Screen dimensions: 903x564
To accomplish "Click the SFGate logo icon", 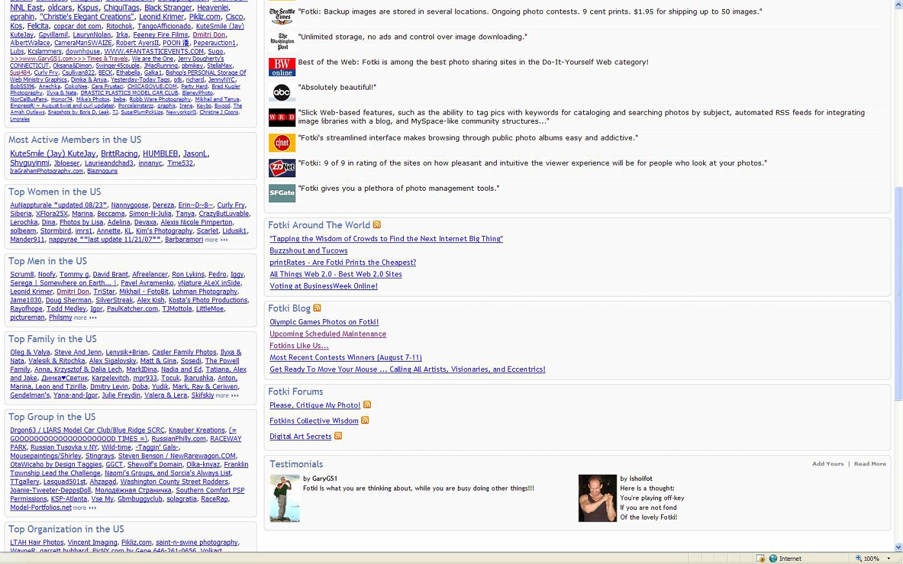I will [282, 193].
